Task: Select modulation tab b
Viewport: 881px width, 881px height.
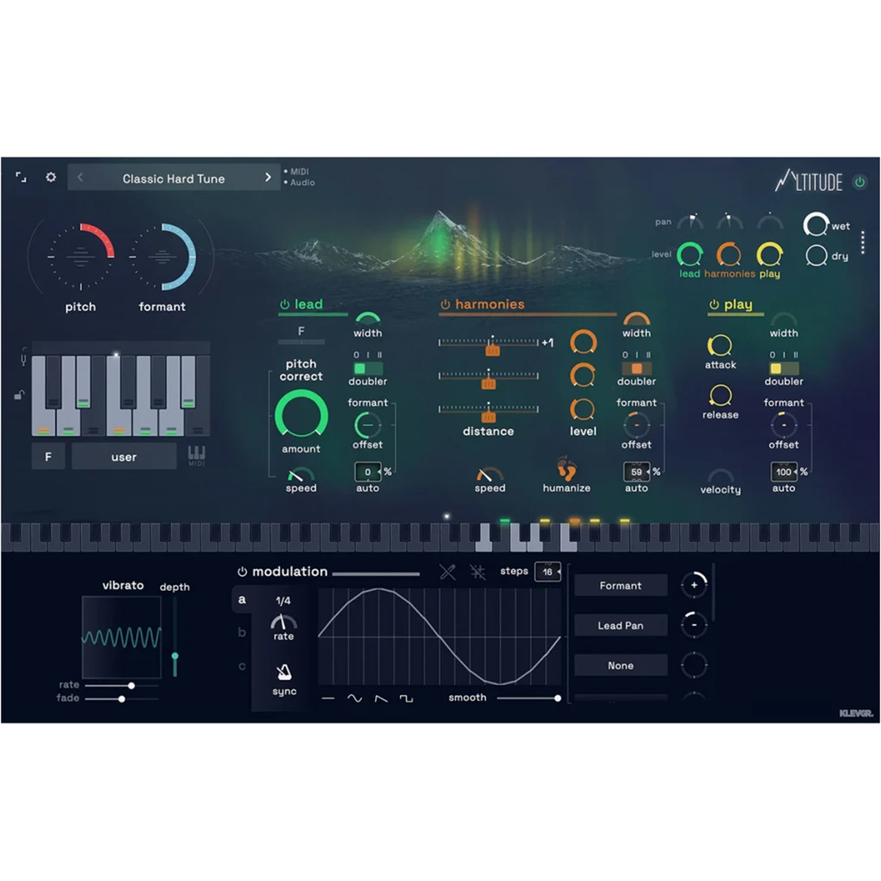Action: [242, 633]
